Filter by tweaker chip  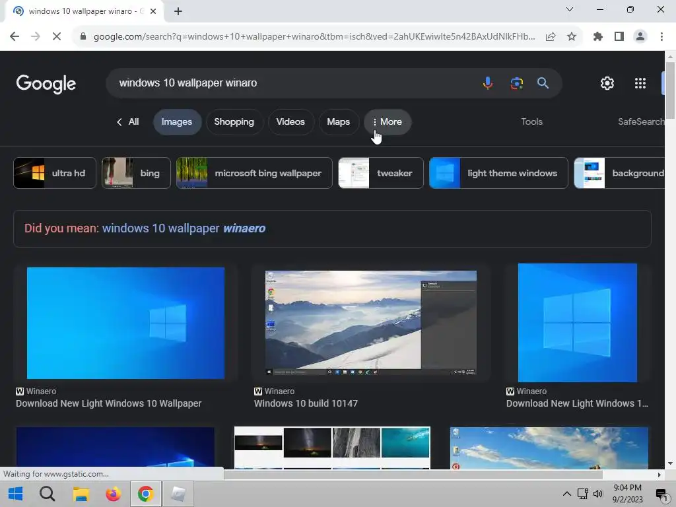tap(381, 173)
